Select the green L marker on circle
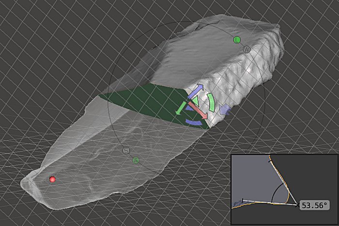This screenshot has width=339, height=226. [x=237, y=40]
